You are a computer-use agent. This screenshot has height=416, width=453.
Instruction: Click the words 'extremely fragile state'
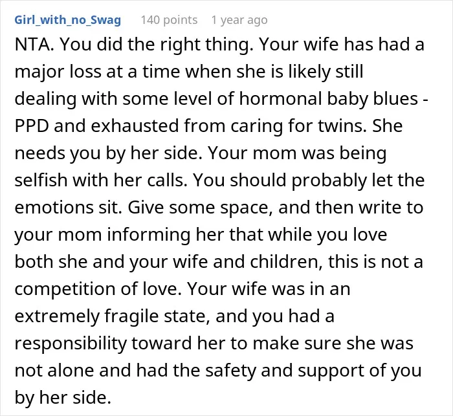click(112, 316)
